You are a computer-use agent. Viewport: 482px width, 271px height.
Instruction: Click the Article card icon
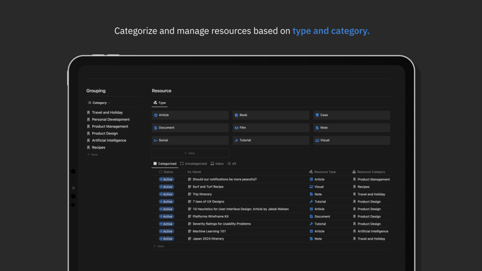point(155,115)
